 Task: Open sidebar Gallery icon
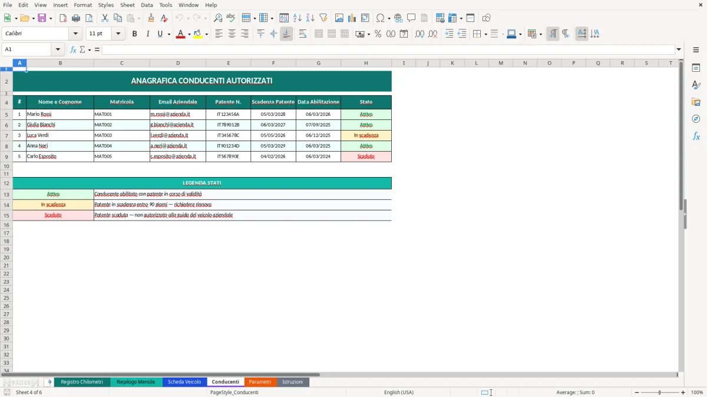pos(696,102)
